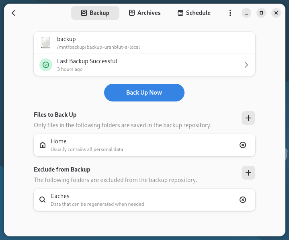Click the backup repository drive icon

[x=46, y=43]
